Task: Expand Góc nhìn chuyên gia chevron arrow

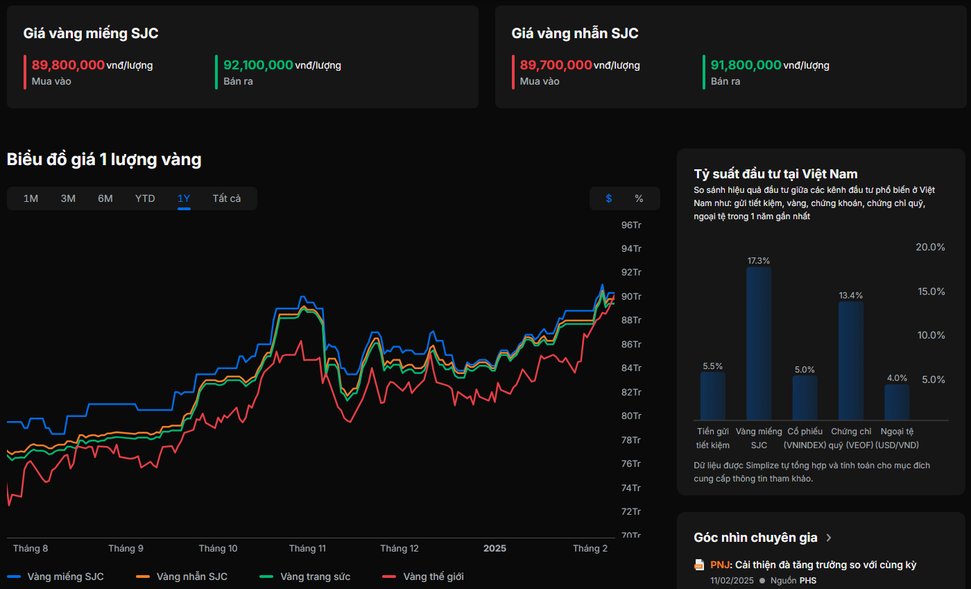Action: tap(829, 538)
